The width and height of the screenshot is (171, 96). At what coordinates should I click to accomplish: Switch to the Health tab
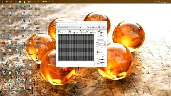pyautogui.click(x=76, y=33)
